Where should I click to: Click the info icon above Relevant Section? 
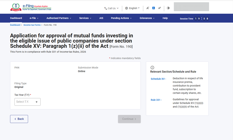(x=152, y=68)
